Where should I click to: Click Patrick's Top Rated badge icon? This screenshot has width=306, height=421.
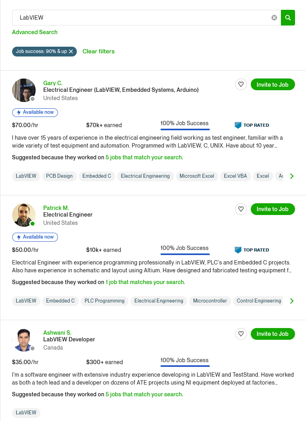coord(238,250)
